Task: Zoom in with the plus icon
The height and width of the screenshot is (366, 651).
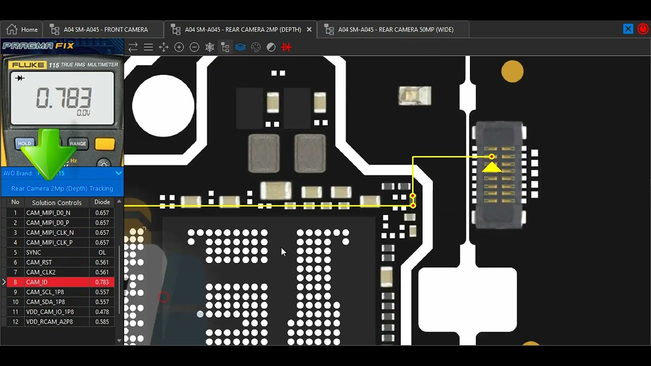Action: point(179,47)
